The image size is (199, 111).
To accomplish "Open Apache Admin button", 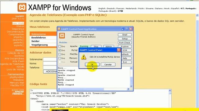I will [109, 47].
